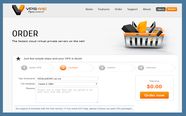Click the VPS.ME logo icon

tap(18, 10)
